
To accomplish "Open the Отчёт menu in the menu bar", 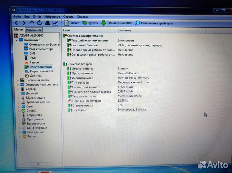I will point(37,16).
